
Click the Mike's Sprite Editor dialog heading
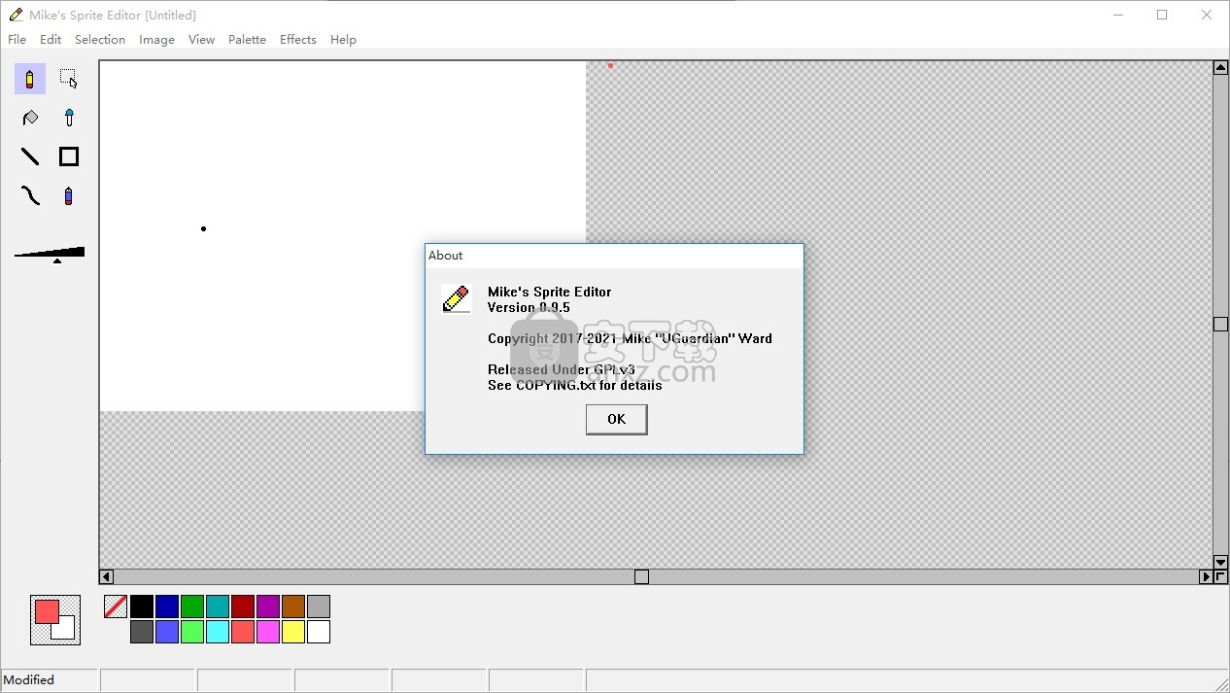pos(550,292)
